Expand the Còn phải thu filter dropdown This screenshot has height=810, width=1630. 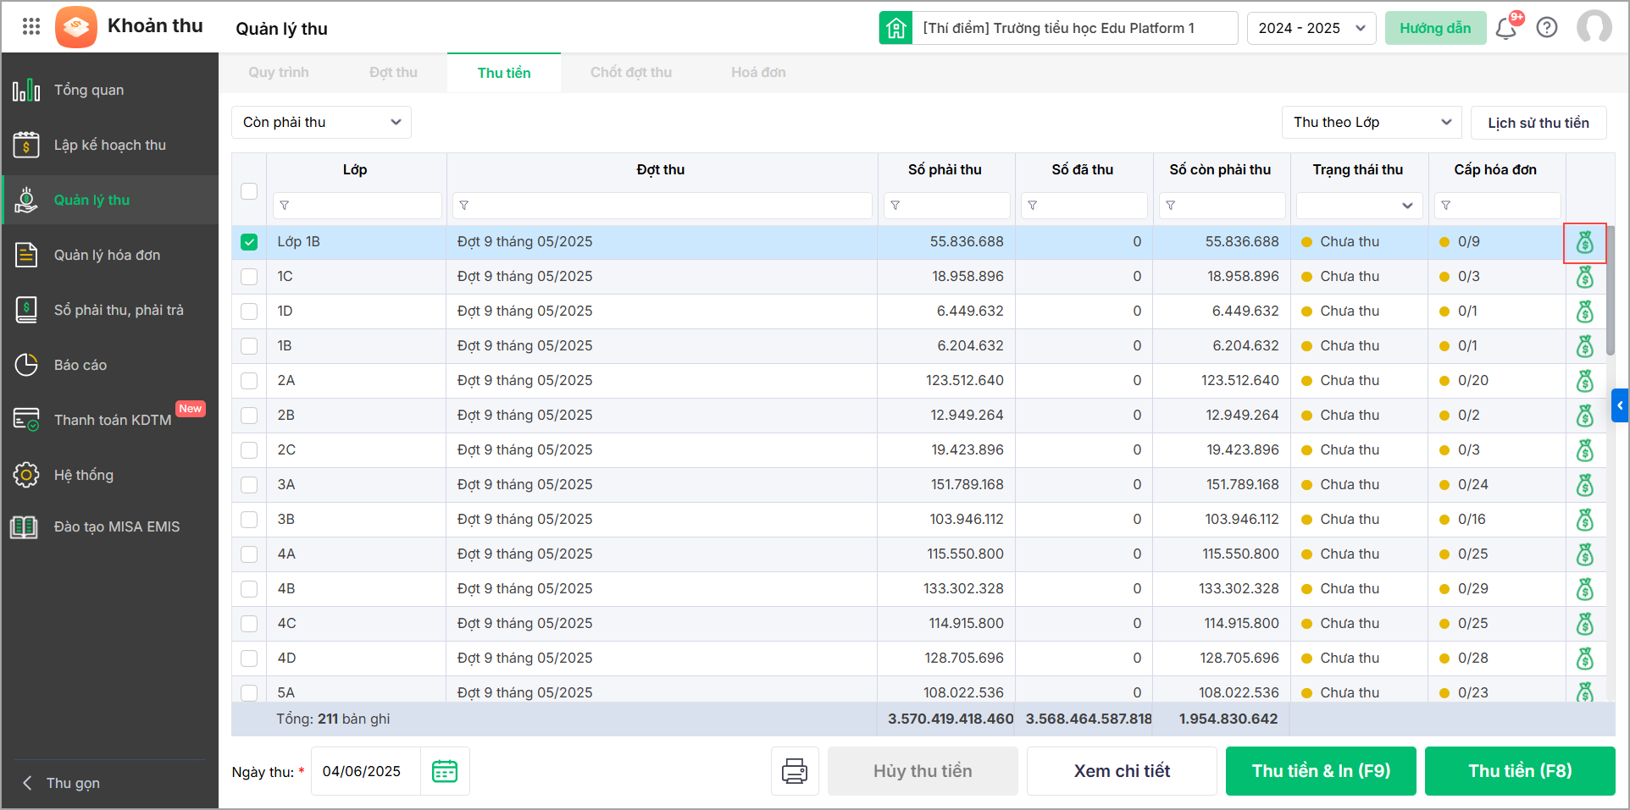[321, 123]
